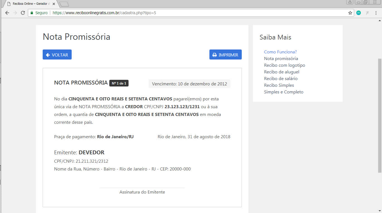This screenshot has height=213, width=382.
Task: Open the Como Funciona? link
Action: point(281,52)
